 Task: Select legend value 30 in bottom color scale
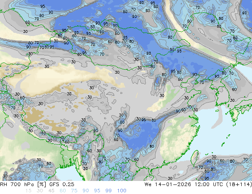click(40, 191)
